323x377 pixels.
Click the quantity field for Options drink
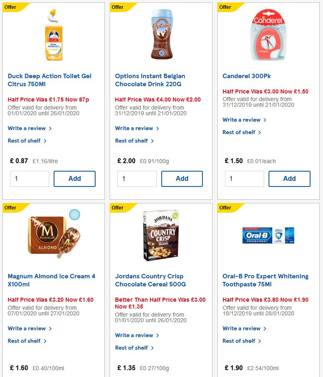tap(137, 178)
